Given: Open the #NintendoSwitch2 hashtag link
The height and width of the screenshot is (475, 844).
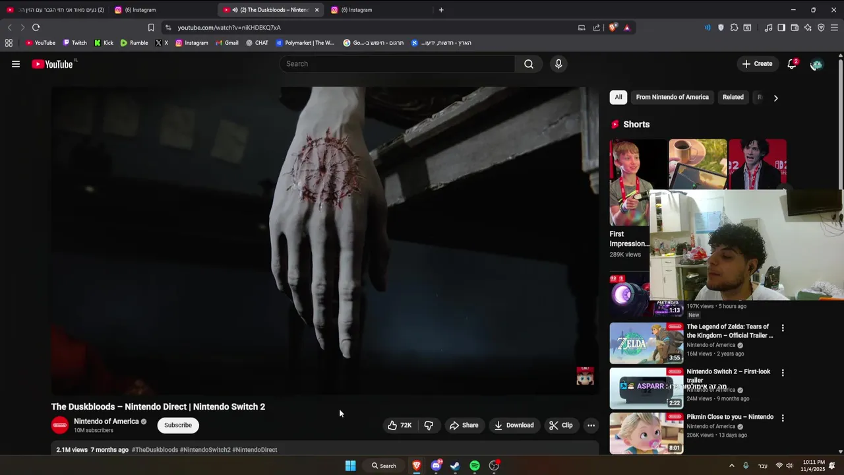Looking at the screenshot, I should tap(205, 450).
